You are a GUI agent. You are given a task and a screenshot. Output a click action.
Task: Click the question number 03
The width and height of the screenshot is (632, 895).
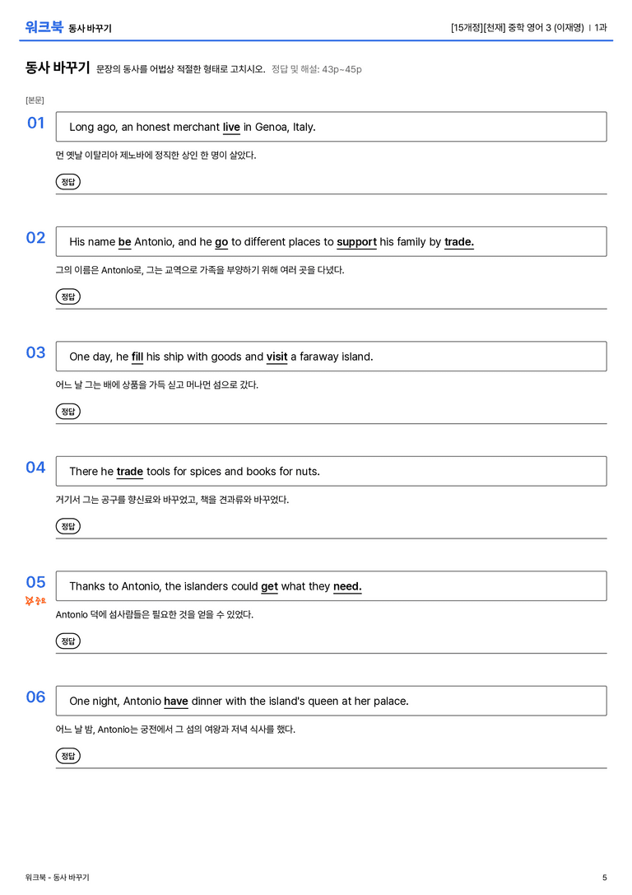point(35,352)
